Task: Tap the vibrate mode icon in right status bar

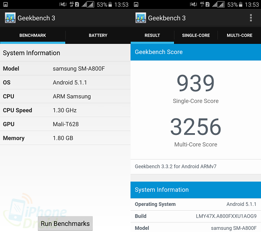Action: pyautogui.click(x=194, y=4)
